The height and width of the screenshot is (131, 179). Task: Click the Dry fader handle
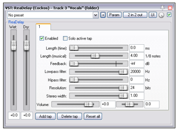26,45
